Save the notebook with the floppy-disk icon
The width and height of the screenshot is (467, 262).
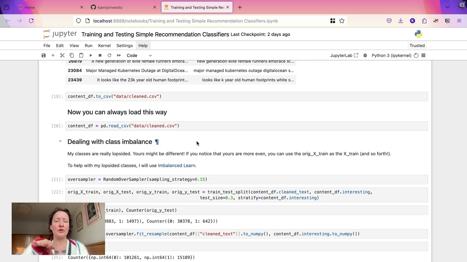pos(43,55)
